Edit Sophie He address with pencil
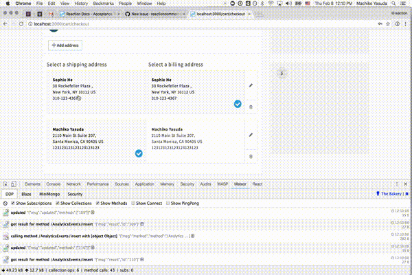The image size is (412, 275). pos(251,85)
